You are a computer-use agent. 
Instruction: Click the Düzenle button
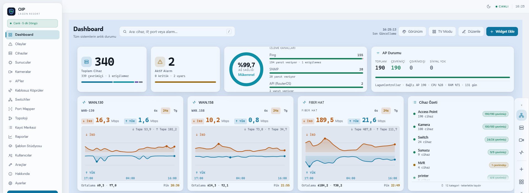(471, 32)
